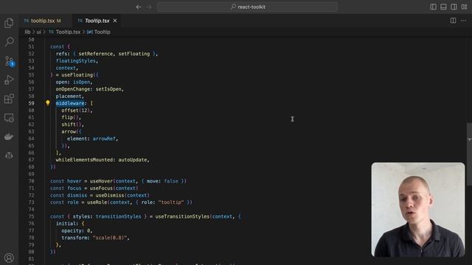Go back using the left arrow

139,7
